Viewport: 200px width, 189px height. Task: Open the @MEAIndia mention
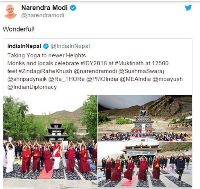pyautogui.click(x=135, y=79)
